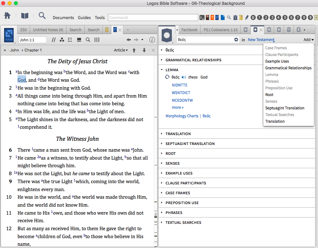Click the shortcut number 7 icon

pos(298,17)
